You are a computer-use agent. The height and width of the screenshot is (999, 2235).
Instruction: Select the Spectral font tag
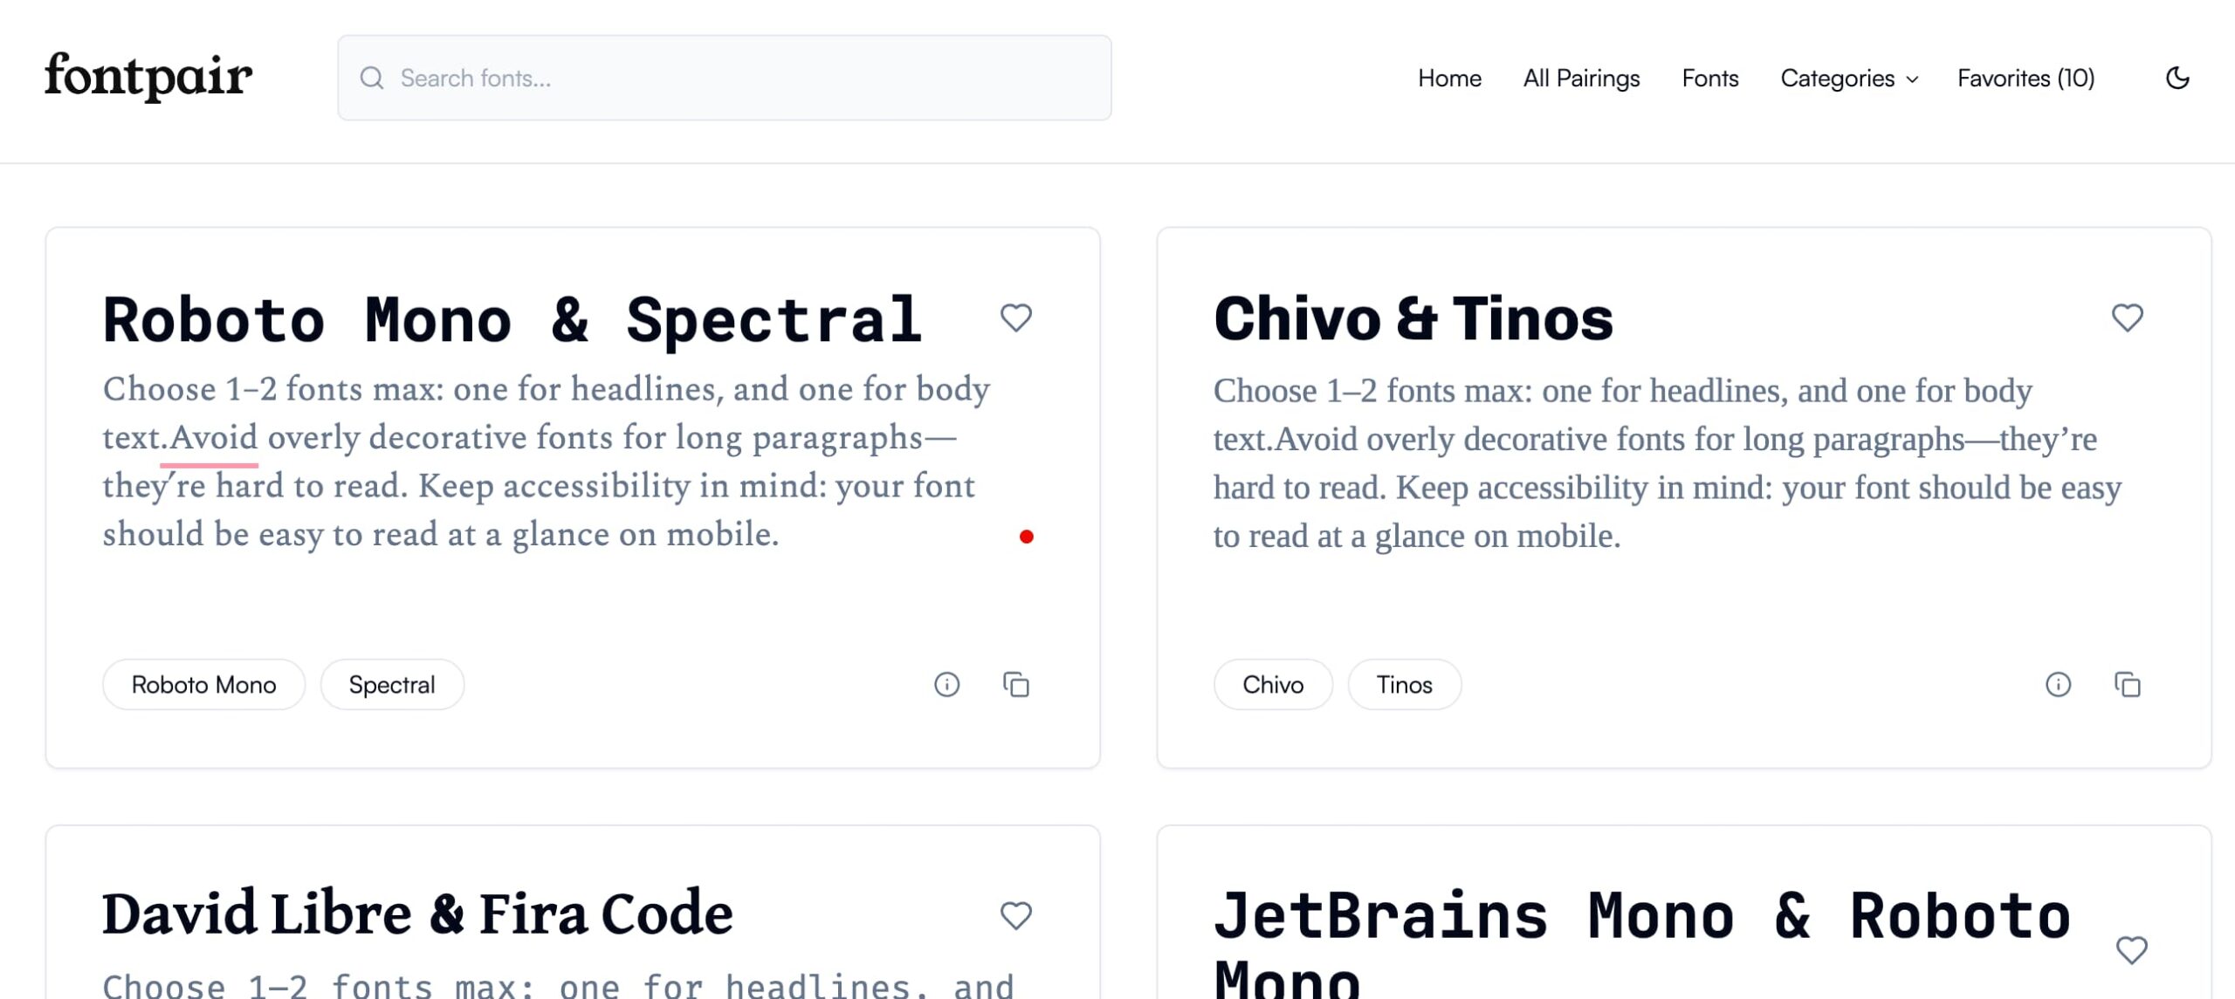point(391,685)
